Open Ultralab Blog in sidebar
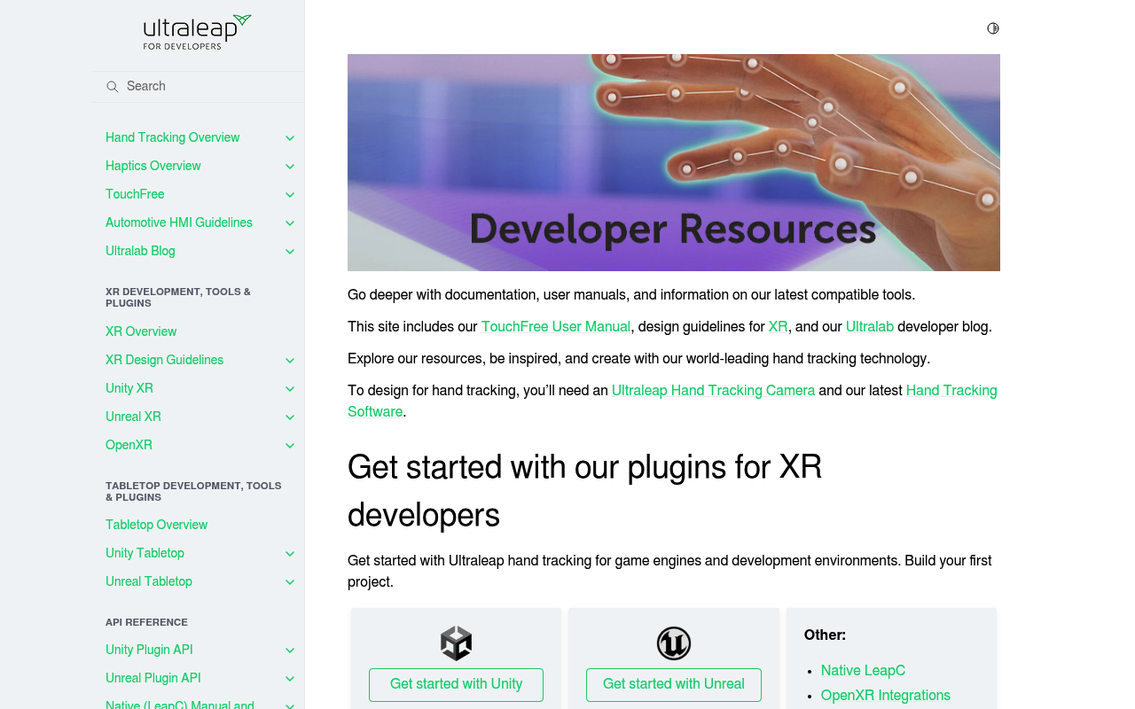This screenshot has width=1135, height=709. [140, 251]
